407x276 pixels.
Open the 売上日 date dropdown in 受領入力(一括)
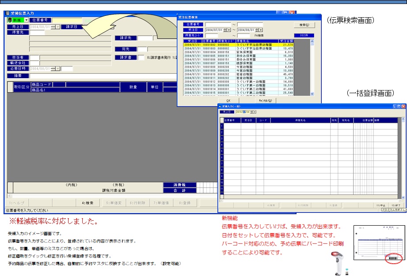(x=255, y=112)
